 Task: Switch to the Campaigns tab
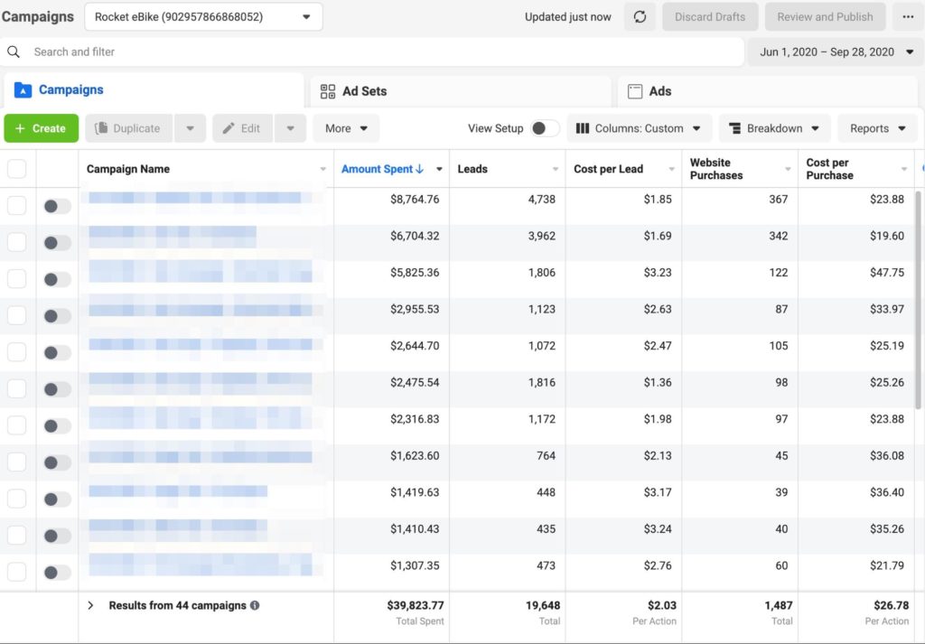pyautogui.click(x=154, y=90)
